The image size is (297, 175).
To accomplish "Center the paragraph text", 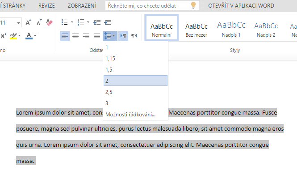I will click(75, 36).
